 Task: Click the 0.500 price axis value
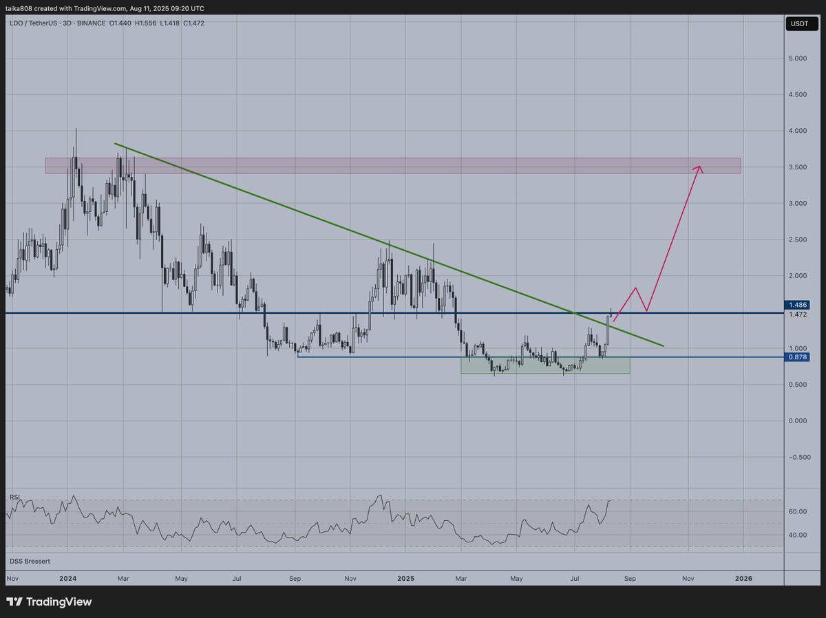tap(798, 385)
